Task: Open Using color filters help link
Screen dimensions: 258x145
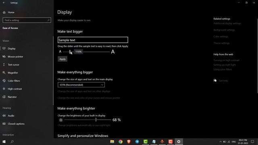Action: pos(223,69)
